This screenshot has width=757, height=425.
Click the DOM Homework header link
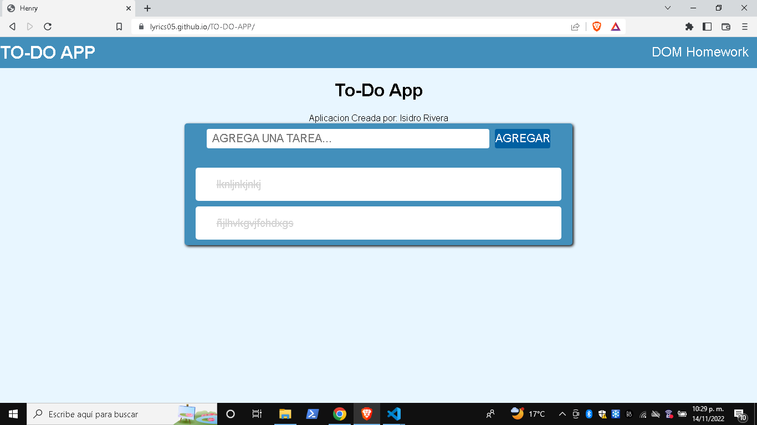pos(700,51)
